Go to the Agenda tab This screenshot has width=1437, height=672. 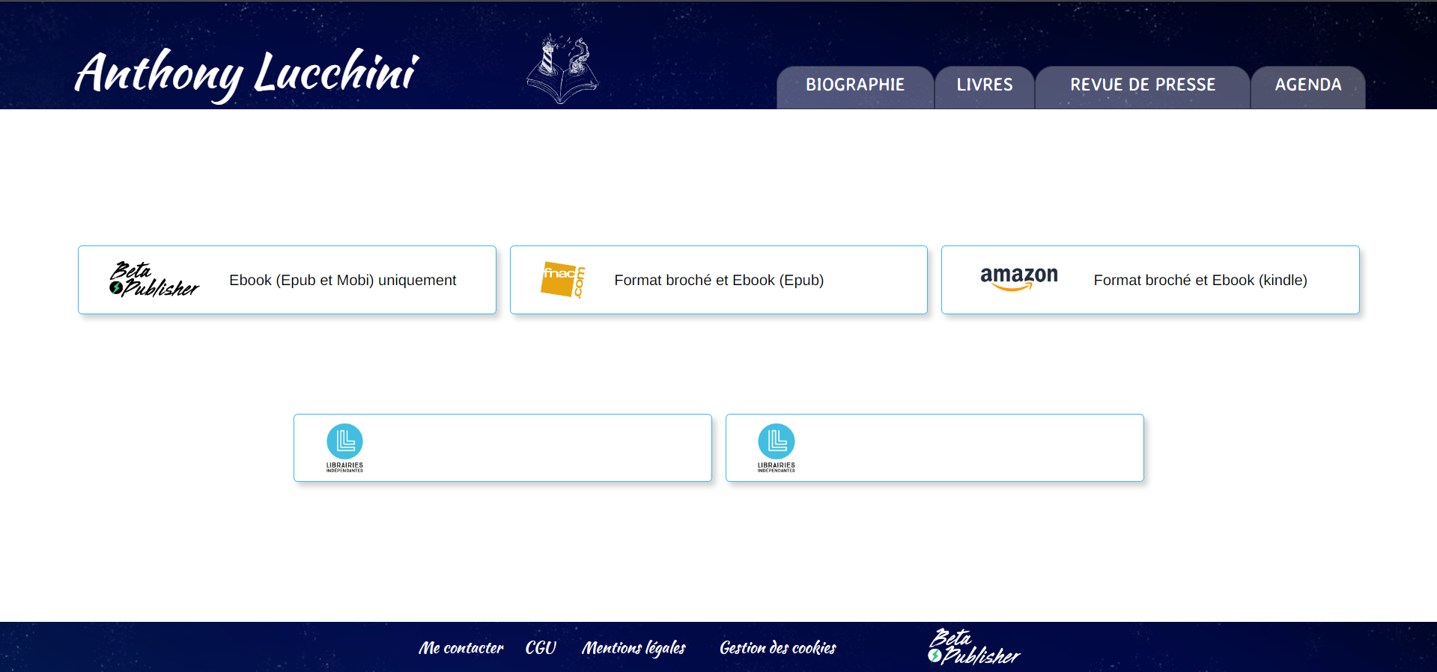click(x=1308, y=87)
